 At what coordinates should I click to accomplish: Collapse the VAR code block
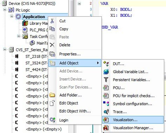(79, 3)
